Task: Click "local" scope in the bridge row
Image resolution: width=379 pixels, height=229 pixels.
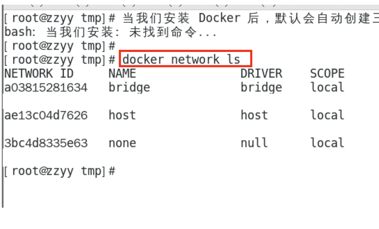Action: coord(327,88)
